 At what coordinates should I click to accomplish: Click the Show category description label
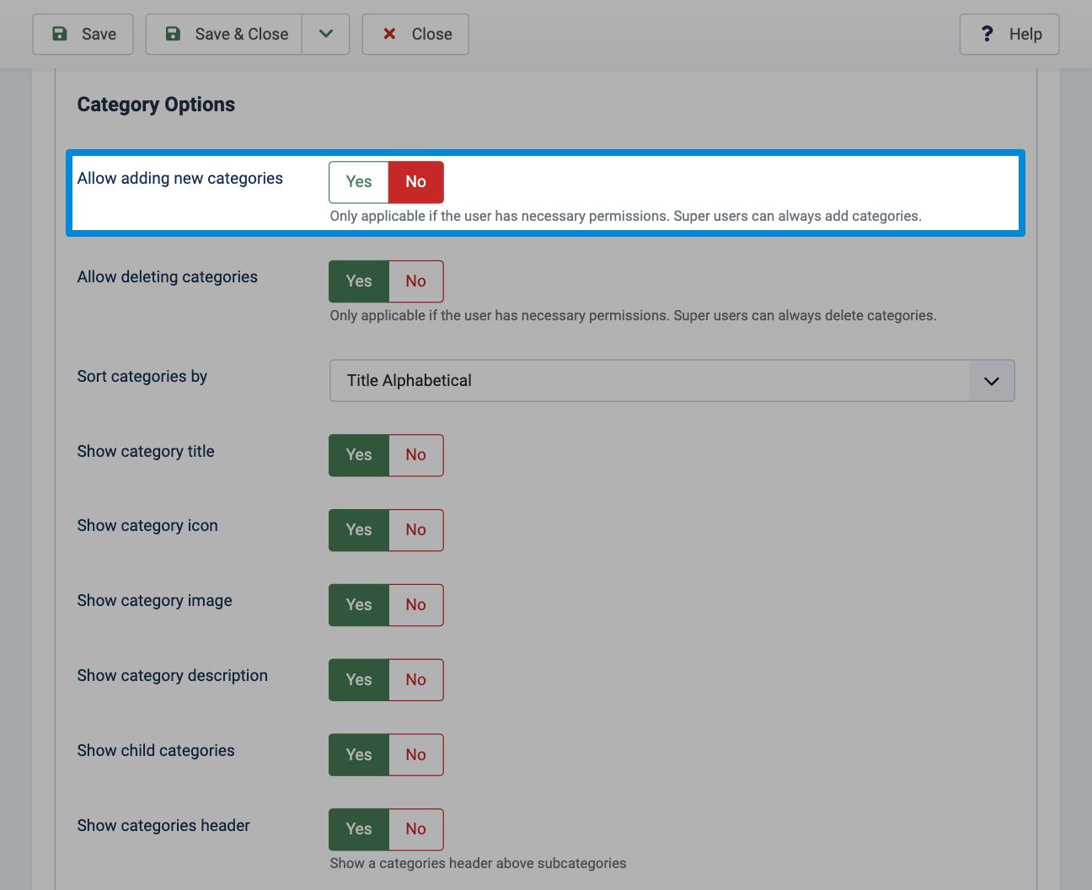pos(173,675)
